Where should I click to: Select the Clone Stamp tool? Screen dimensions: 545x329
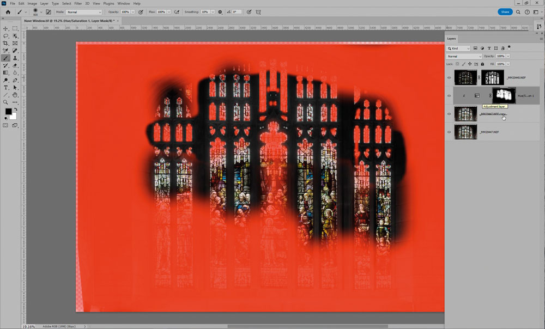(15, 58)
